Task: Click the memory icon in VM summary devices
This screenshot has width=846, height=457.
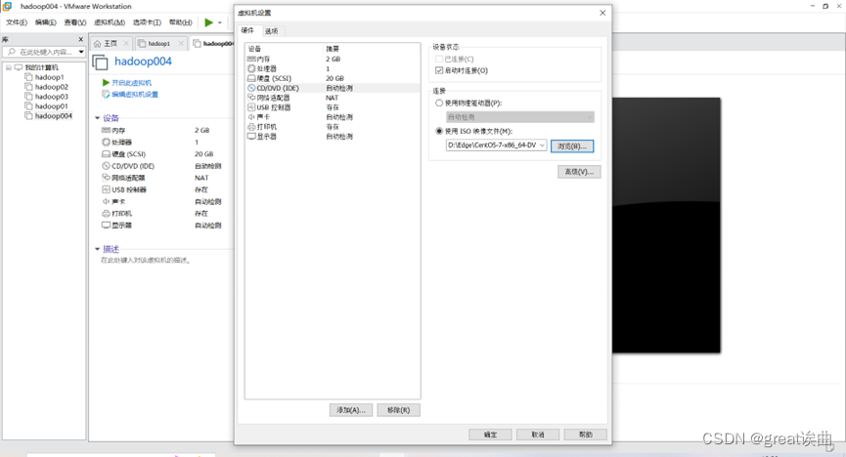Action: pos(106,130)
